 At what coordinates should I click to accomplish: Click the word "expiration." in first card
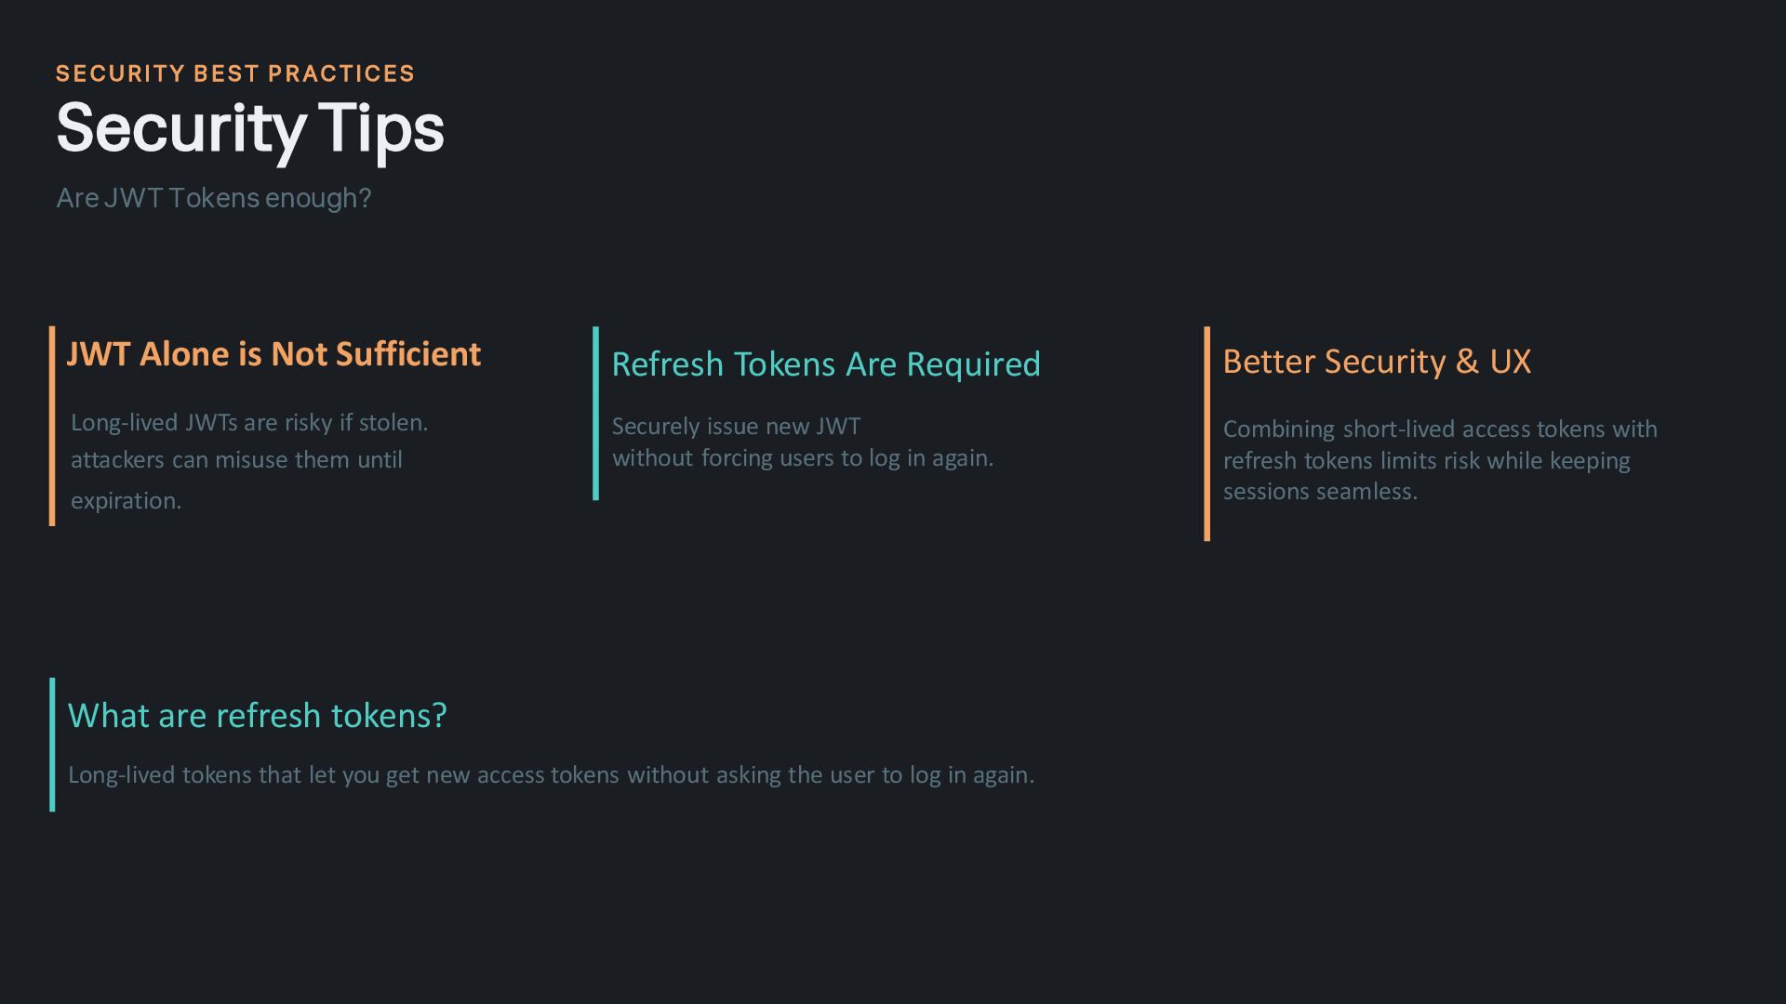point(127,500)
